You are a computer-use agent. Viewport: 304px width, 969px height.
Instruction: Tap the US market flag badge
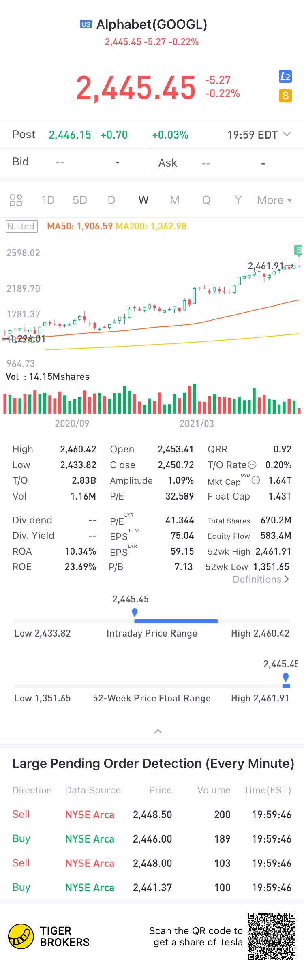[86, 24]
